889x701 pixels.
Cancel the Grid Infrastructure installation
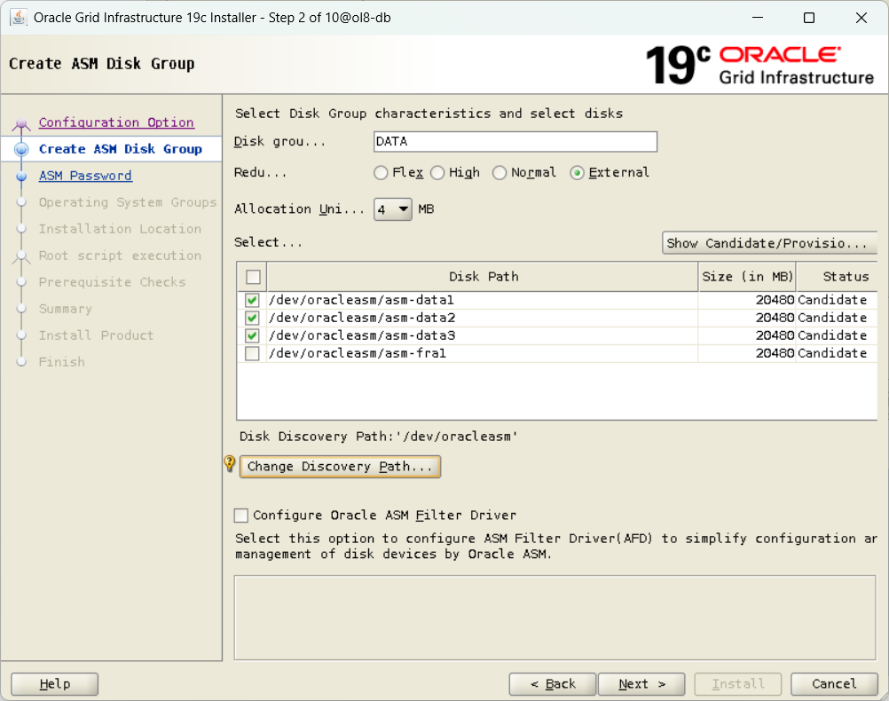pos(834,684)
